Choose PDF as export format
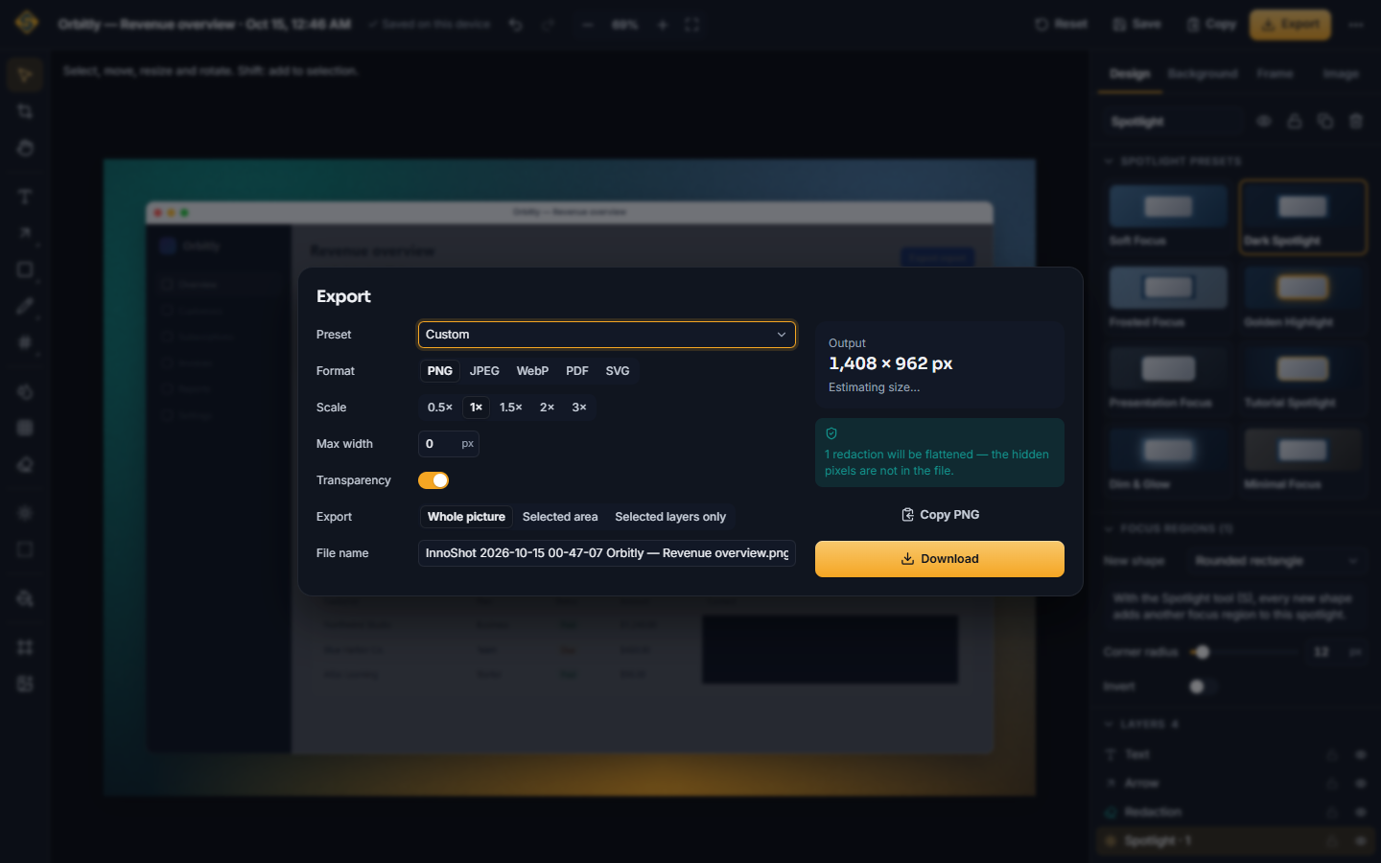Screen dimensions: 1381x863 click(577, 371)
